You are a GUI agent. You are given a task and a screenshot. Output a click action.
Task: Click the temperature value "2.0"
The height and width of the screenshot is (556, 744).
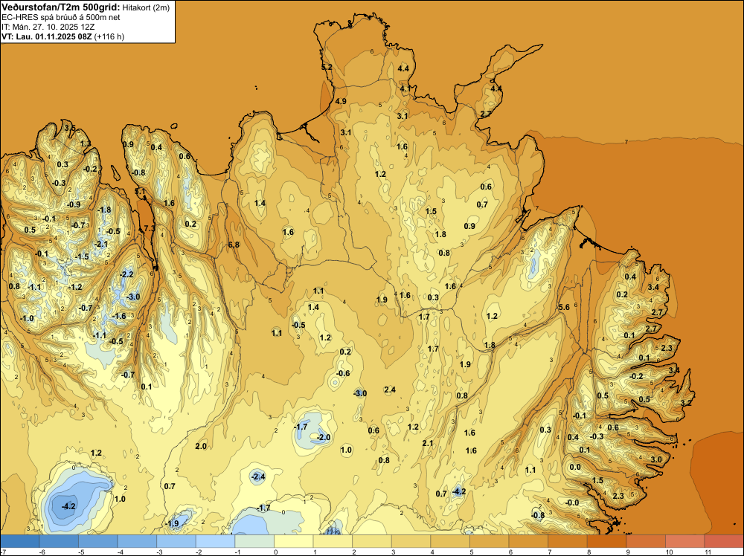click(201, 446)
